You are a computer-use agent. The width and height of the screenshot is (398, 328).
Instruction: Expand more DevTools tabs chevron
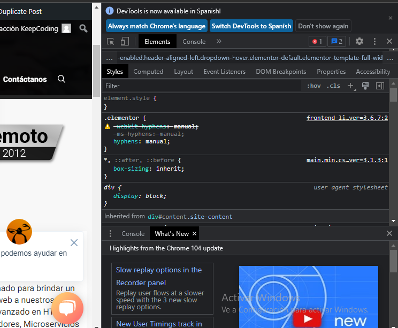coord(219,41)
